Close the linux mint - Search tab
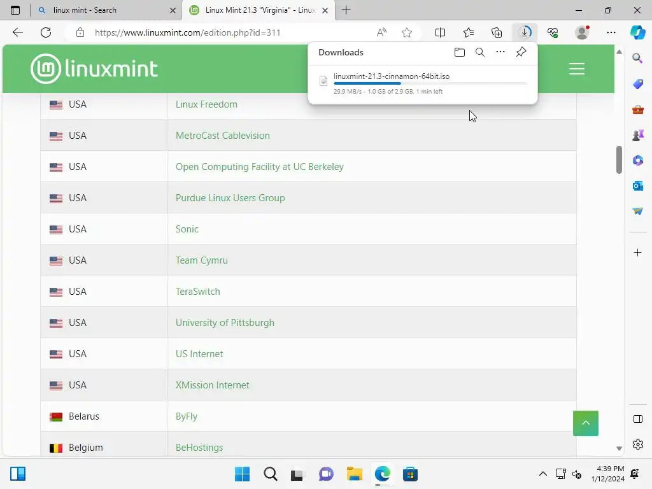The image size is (652, 489). pos(173,10)
